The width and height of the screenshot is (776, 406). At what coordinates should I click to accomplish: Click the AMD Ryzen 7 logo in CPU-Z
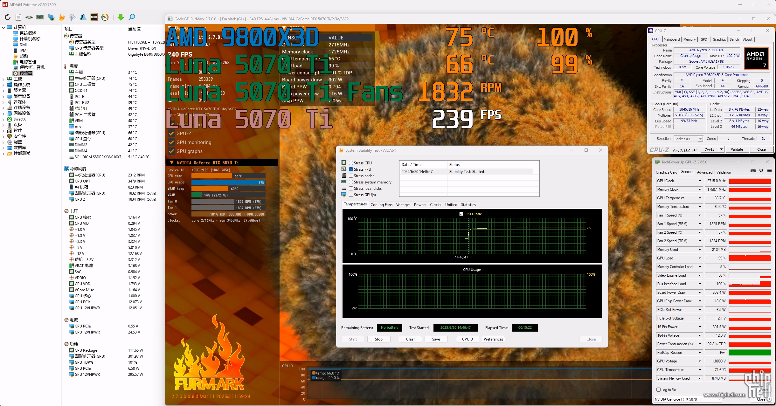(x=756, y=58)
